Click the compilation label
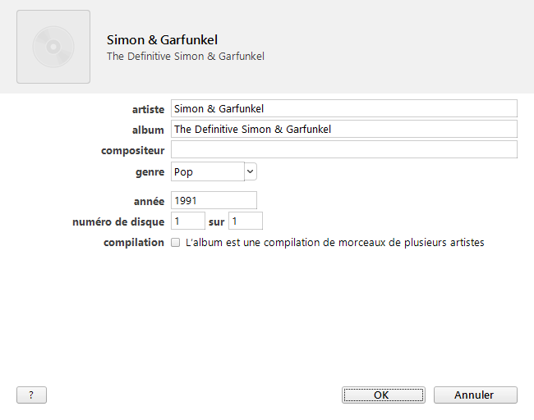 pos(134,243)
